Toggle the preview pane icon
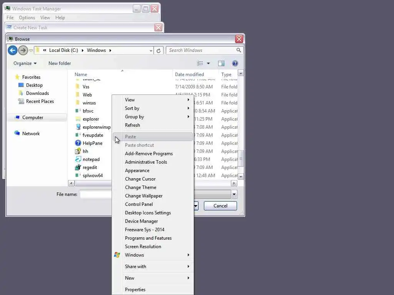 coord(221,63)
